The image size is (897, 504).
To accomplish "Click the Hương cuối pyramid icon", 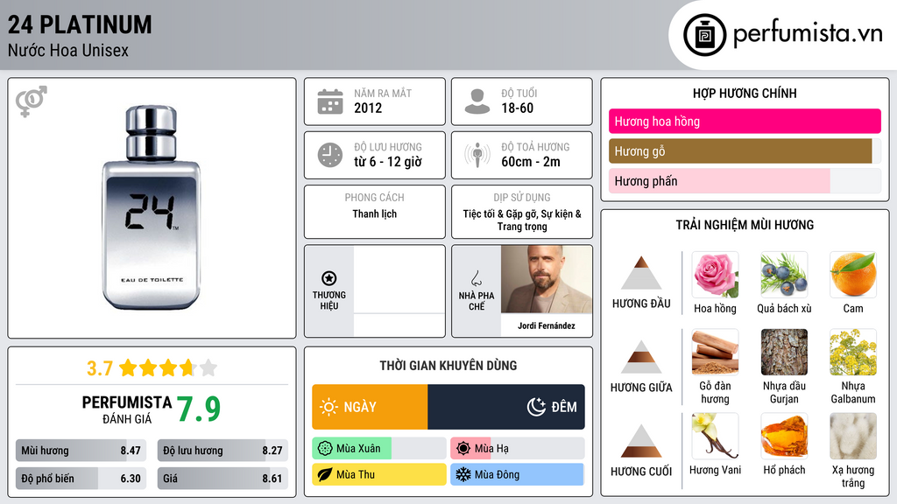I will point(641,441).
